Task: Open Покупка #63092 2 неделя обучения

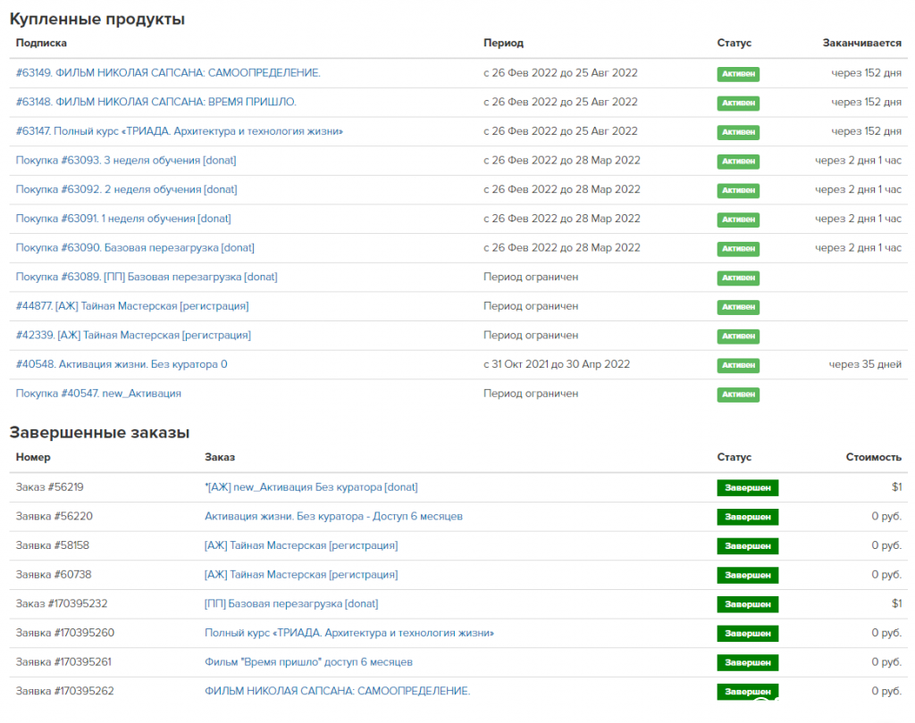Action: click(x=126, y=189)
